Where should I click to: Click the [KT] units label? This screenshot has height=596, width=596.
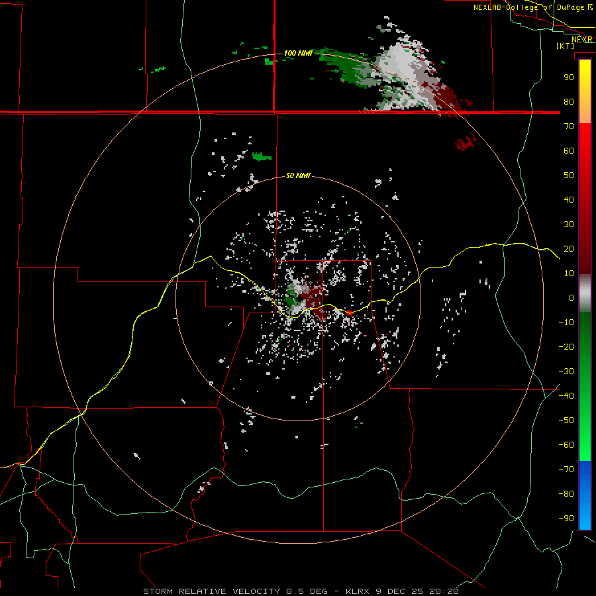(x=565, y=46)
